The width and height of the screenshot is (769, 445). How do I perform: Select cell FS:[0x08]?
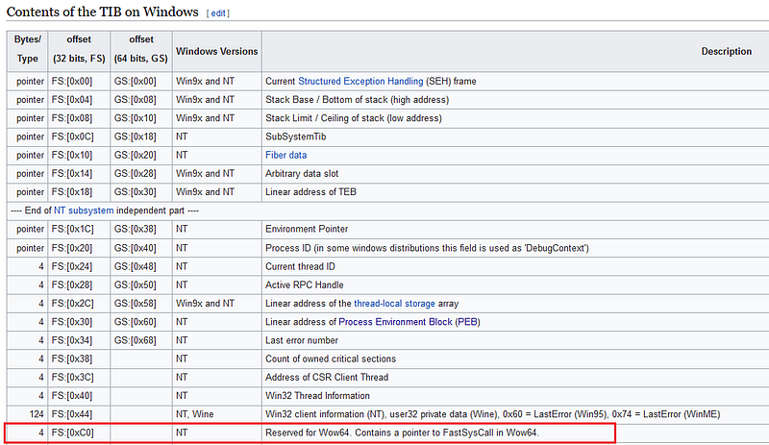click(79, 119)
